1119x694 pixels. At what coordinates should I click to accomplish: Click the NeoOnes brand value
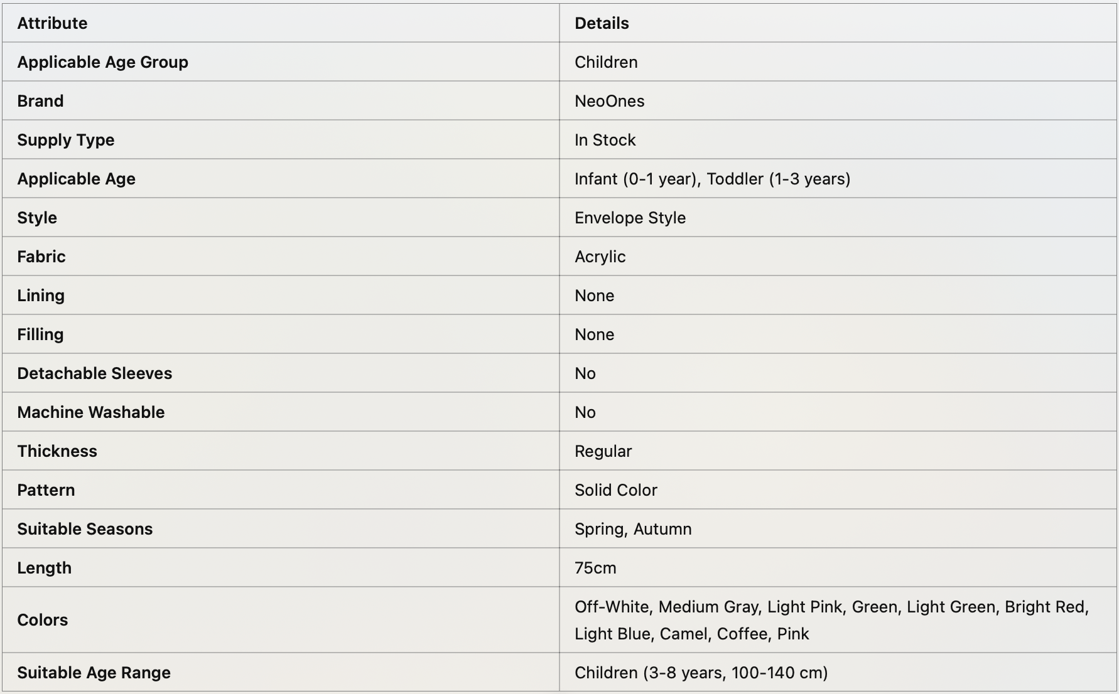[609, 101]
